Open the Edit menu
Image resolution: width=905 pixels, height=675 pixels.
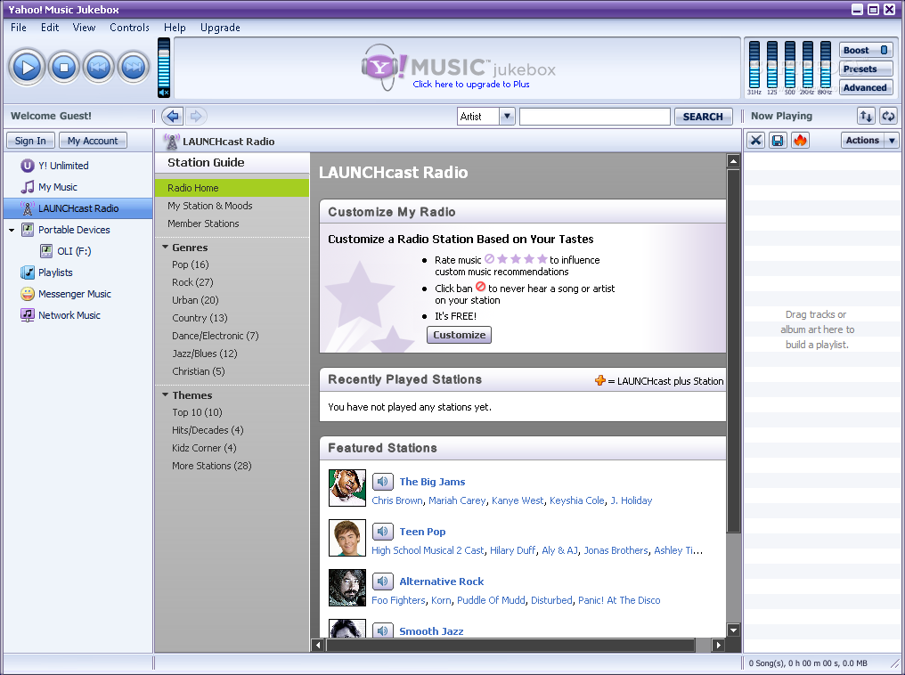click(50, 28)
